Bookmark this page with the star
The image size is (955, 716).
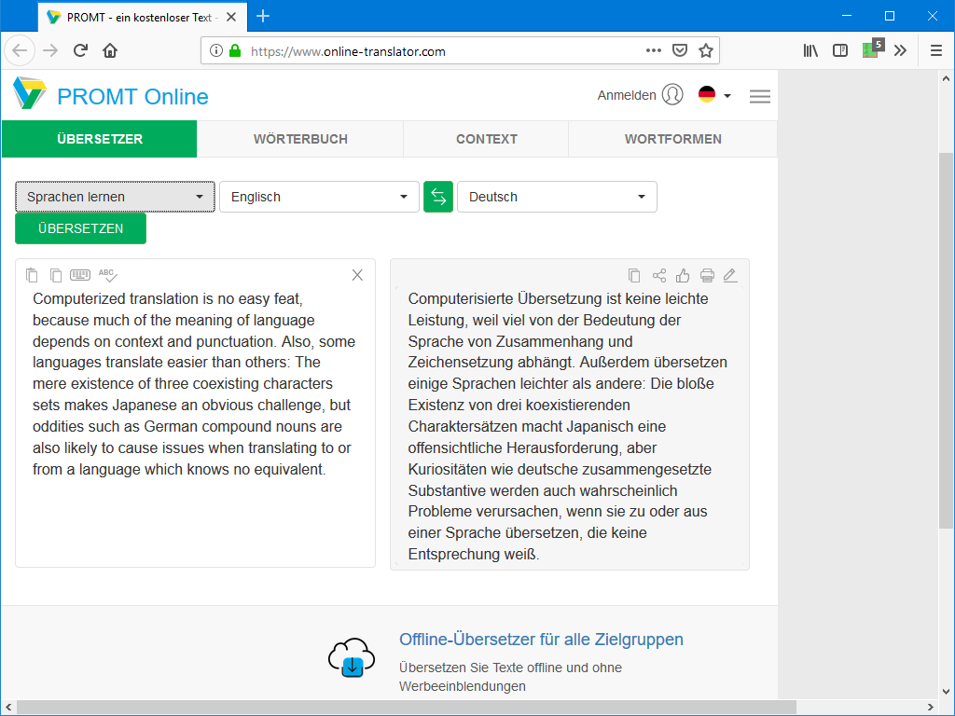coord(706,50)
